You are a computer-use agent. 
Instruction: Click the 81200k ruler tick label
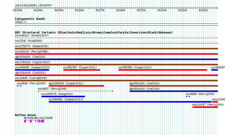pos(162,10)
